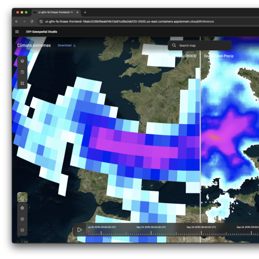Click the vertical map comparison slider handle

[x=200, y=139]
